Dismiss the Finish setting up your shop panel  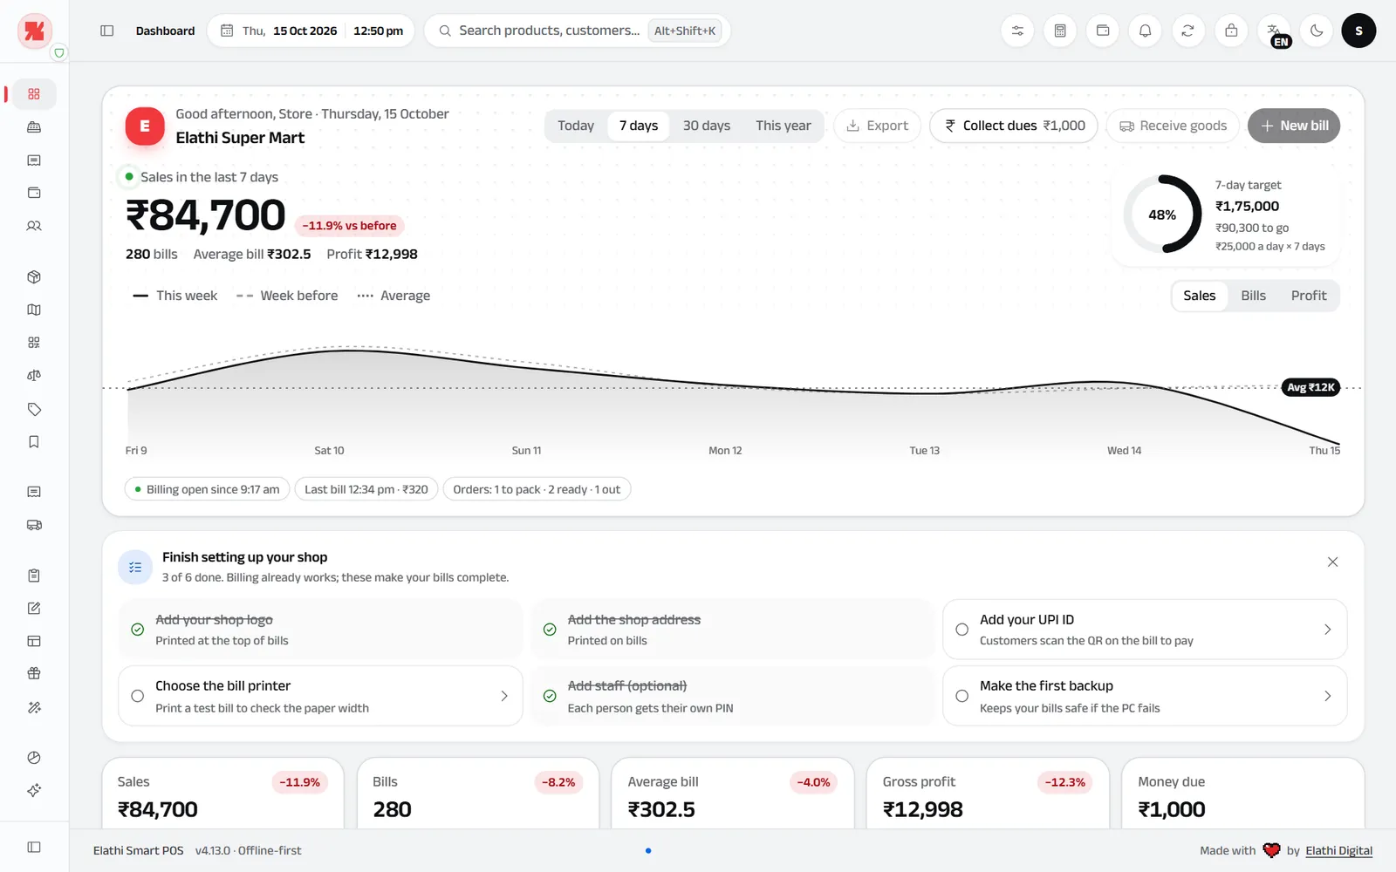click(x=1332, y=562)
